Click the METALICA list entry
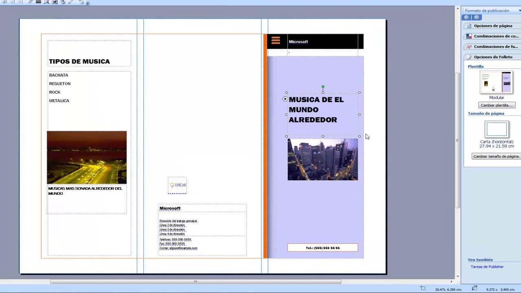 tap(59, 101)
